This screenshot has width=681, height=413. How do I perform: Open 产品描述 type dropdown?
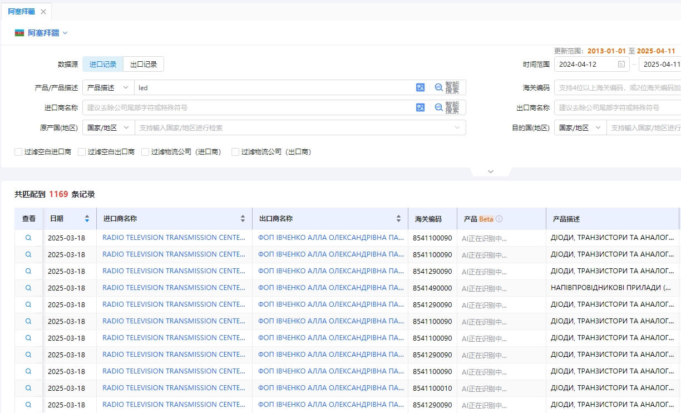[x=108, y=87]
